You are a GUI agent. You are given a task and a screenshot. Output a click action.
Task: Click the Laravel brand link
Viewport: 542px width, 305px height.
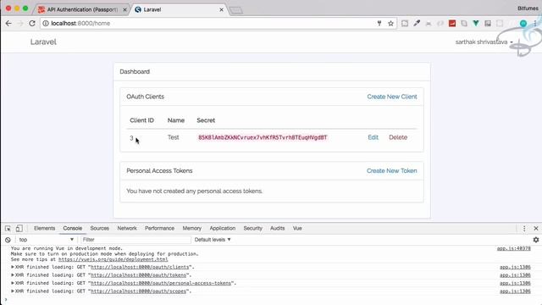(43, 42)
